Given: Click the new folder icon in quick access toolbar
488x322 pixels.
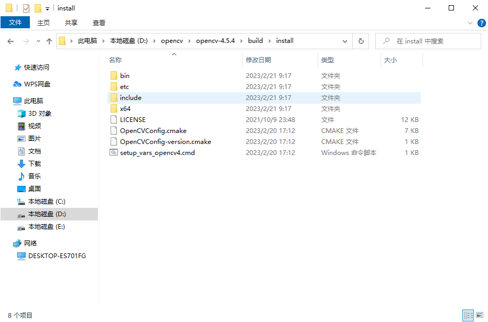Looking at the screenshot, I should [x=38, y=8].
